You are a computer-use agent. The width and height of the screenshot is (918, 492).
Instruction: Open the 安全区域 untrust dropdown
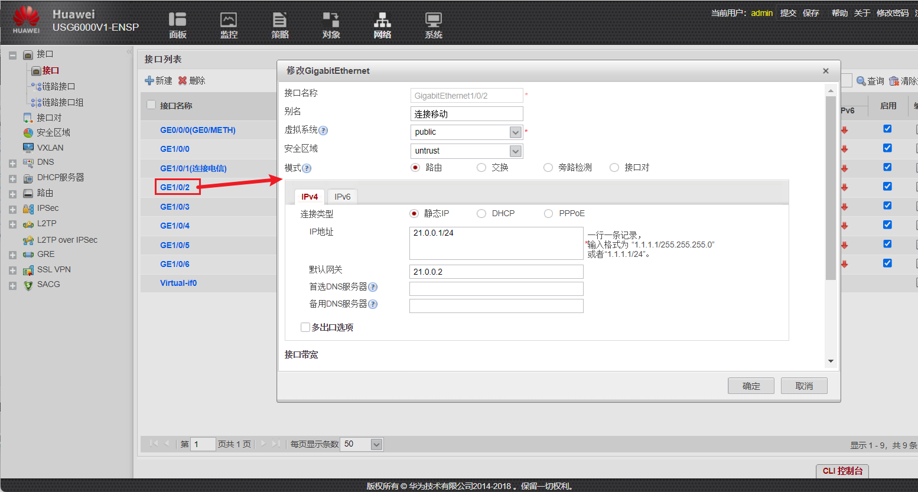tap(516, 151)
